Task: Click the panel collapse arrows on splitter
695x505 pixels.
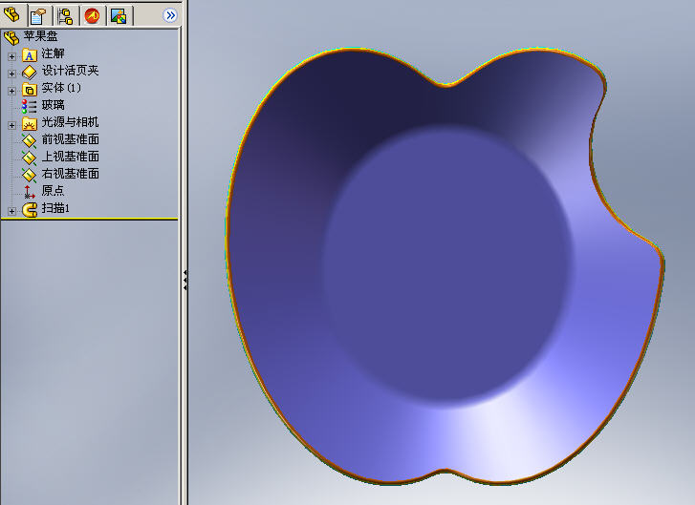Action: [x=185, y=280]
